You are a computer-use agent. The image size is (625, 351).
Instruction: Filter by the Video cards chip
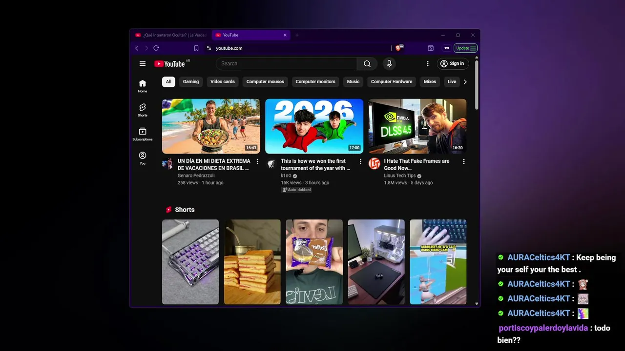click(x=223, y=82)
